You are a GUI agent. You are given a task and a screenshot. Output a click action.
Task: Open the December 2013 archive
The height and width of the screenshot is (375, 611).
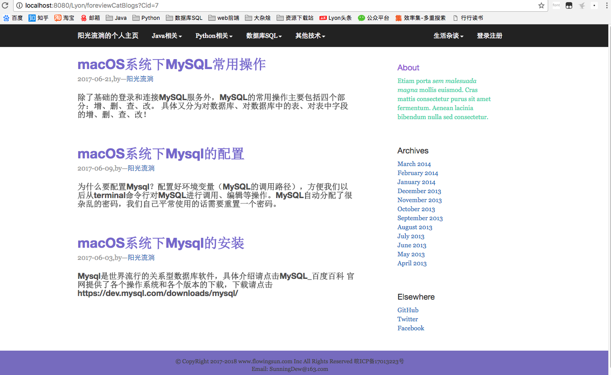419,191
